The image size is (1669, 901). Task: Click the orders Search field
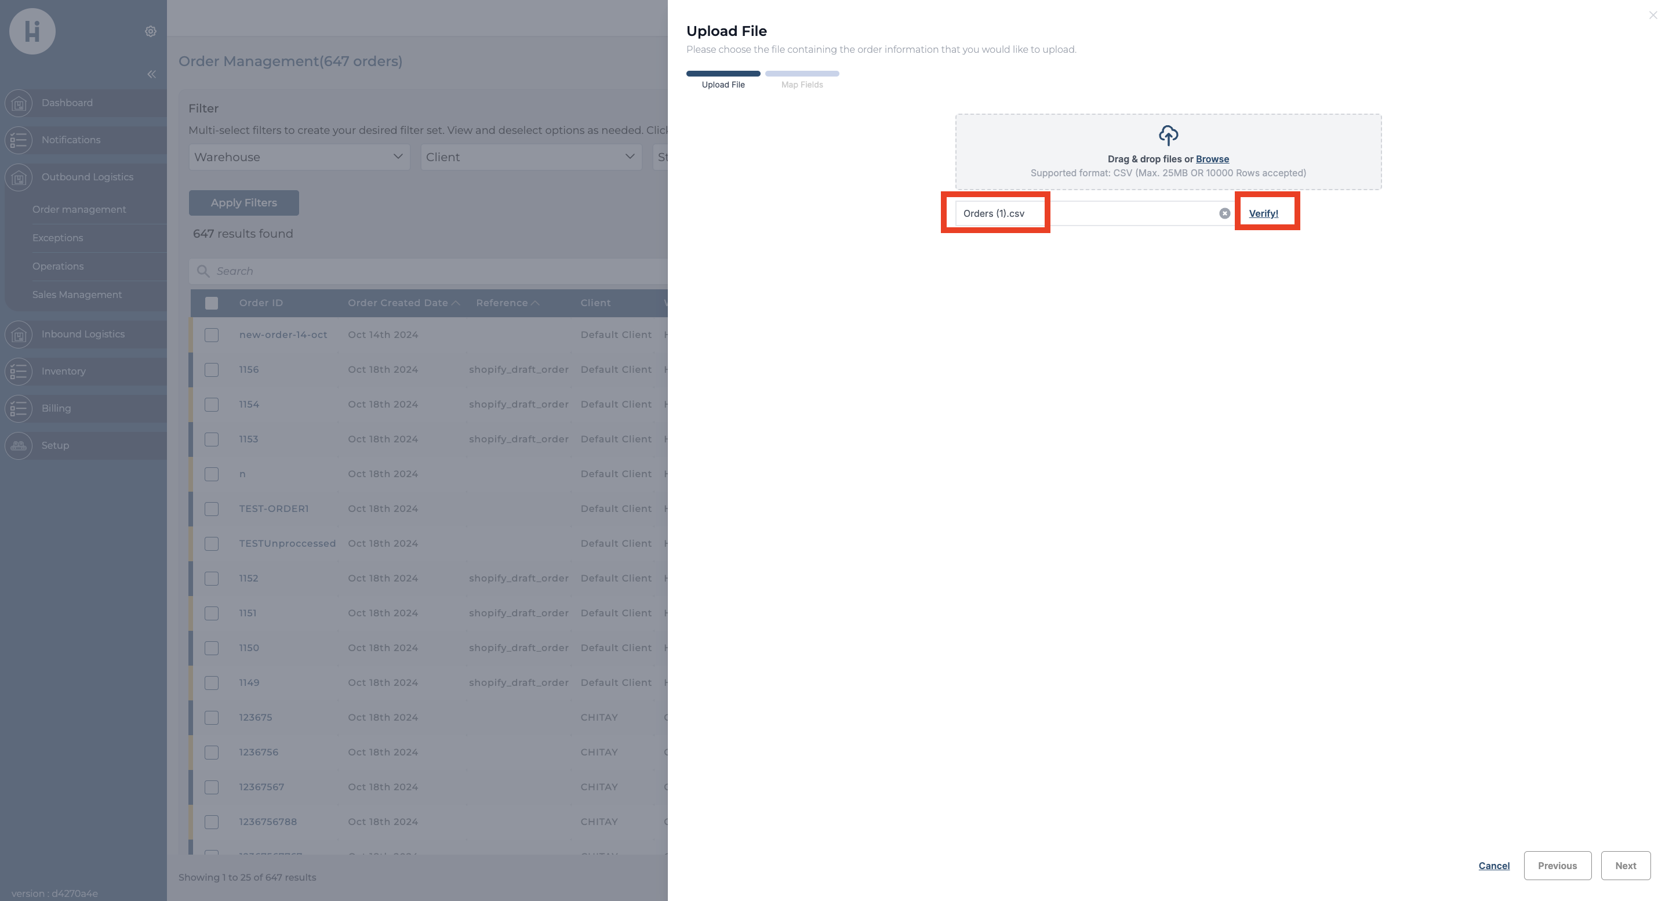[x=428, y=271]
